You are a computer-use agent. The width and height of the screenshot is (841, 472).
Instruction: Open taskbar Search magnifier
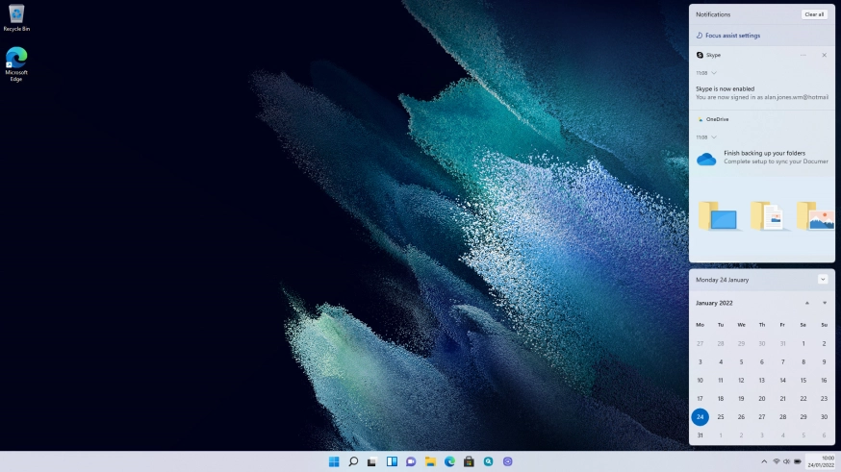(353, 461)
